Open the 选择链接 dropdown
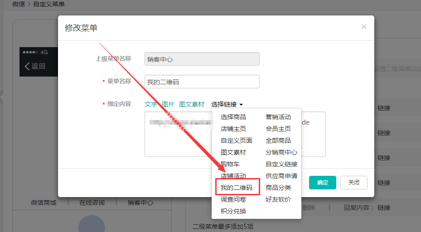 coord(227,104)
